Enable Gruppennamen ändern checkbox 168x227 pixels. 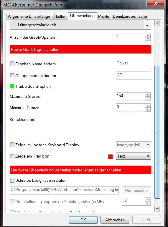(12, 76)
